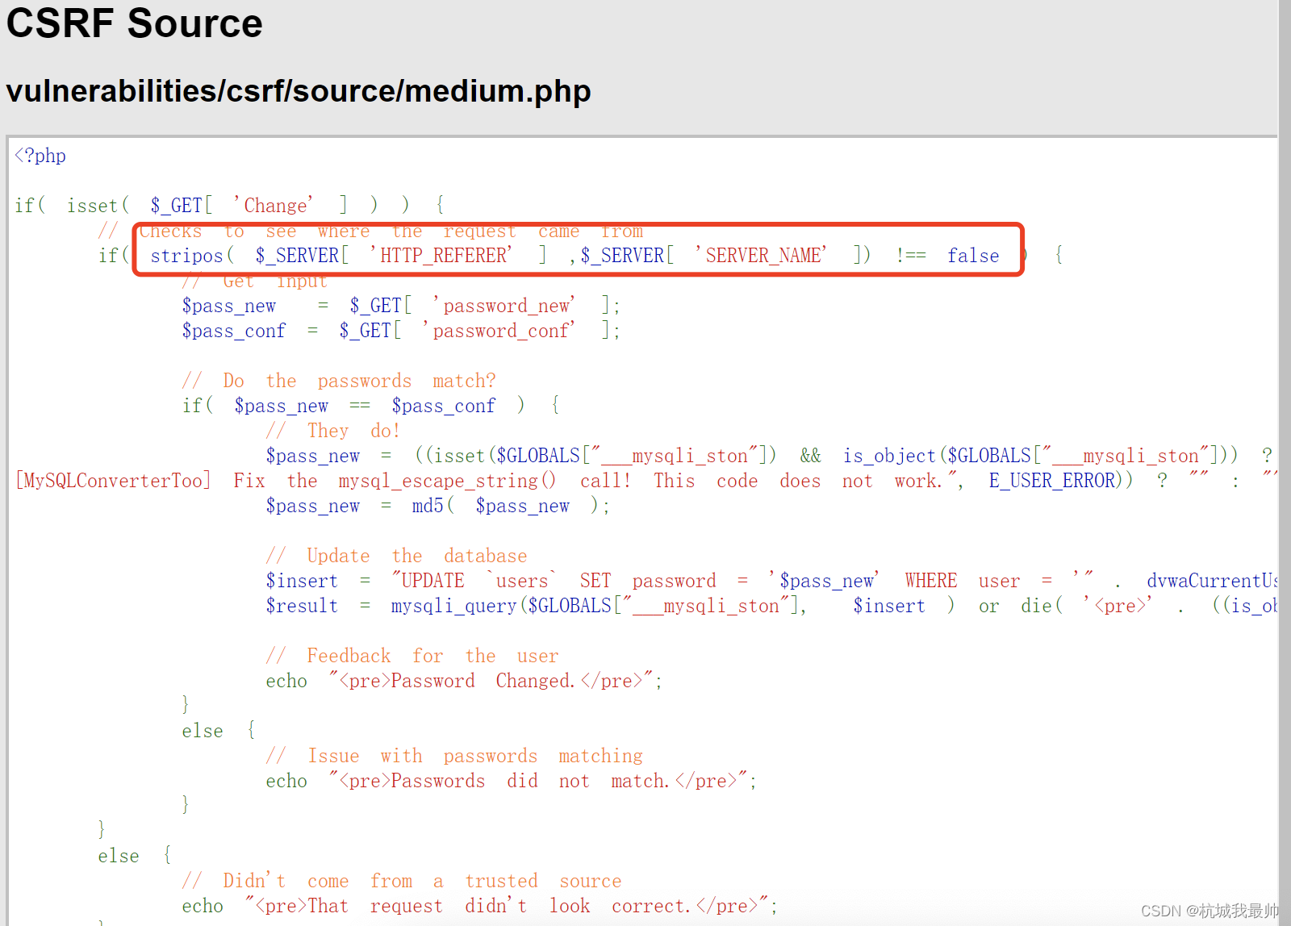This screenshot has height=926, width=1291.
Task: Click the 'Change' string in isset check
Action: (x=274, y=206)
